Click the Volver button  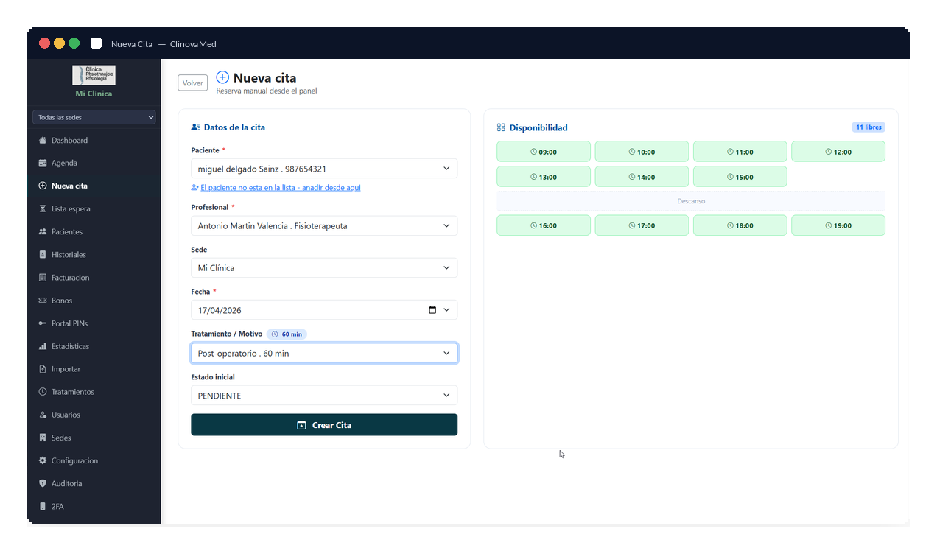tap(193, 83)
